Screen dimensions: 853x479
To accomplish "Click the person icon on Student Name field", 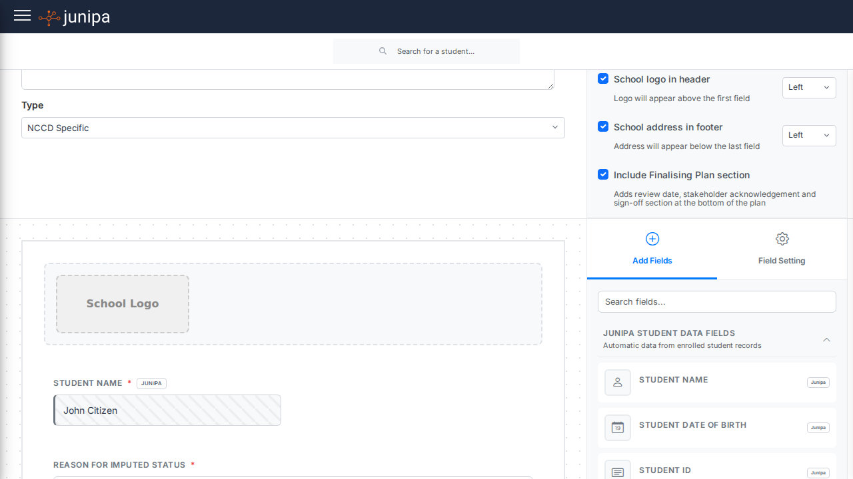I will click(617, 382).
